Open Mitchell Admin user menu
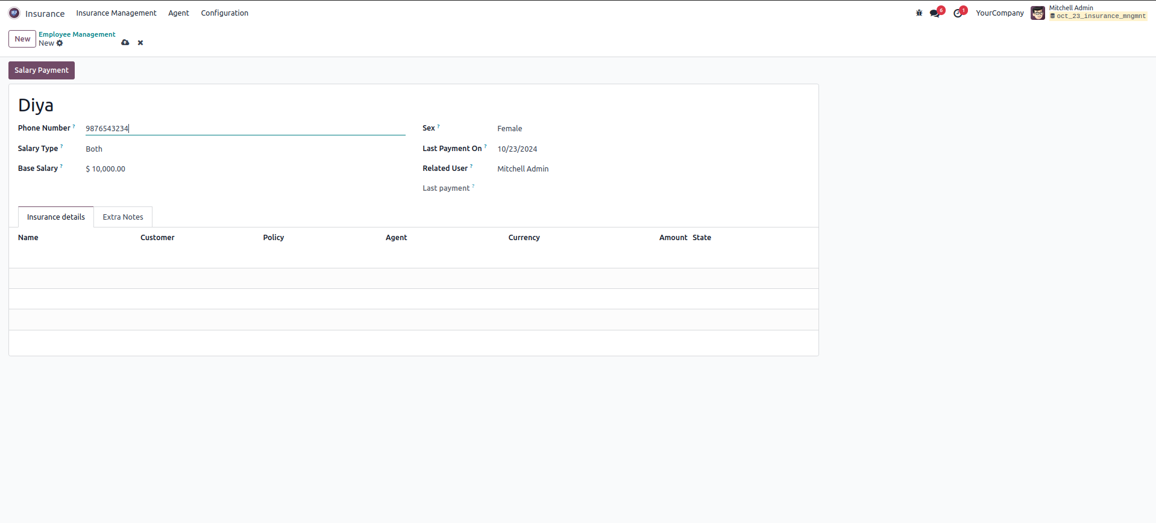This screenshot has width=1156, height=523. (1088, 13)
